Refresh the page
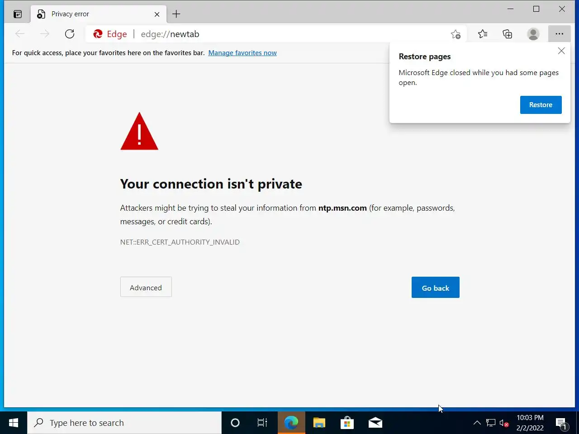Screen dimensions: 579x434 click(70, 34)
